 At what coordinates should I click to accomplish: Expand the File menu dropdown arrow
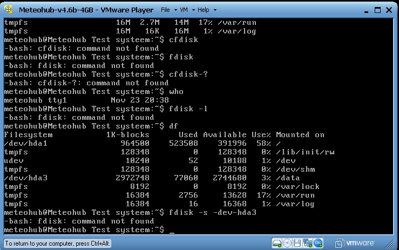pyautogui.click(x=175, y=10)
